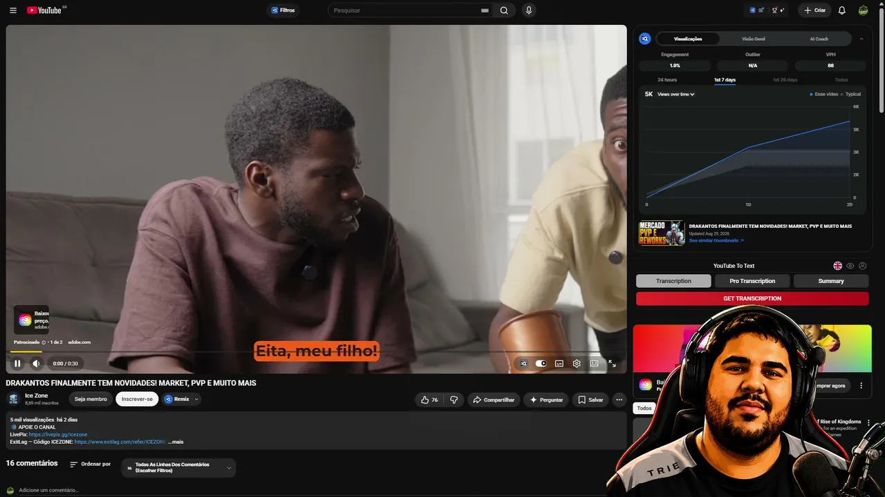The width and height of the screenshot is (885, 497).
Task: Collapse the vidIQ stats panel chevron
Action: point(861,39)
